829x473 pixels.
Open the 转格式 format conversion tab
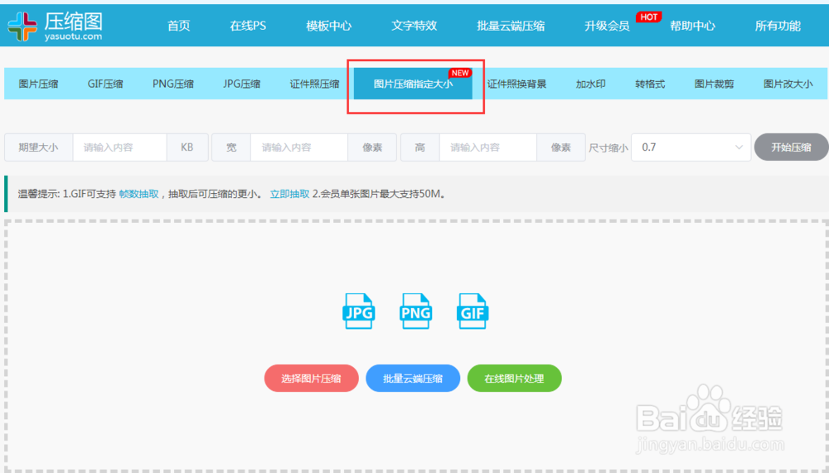pos(650,84)
